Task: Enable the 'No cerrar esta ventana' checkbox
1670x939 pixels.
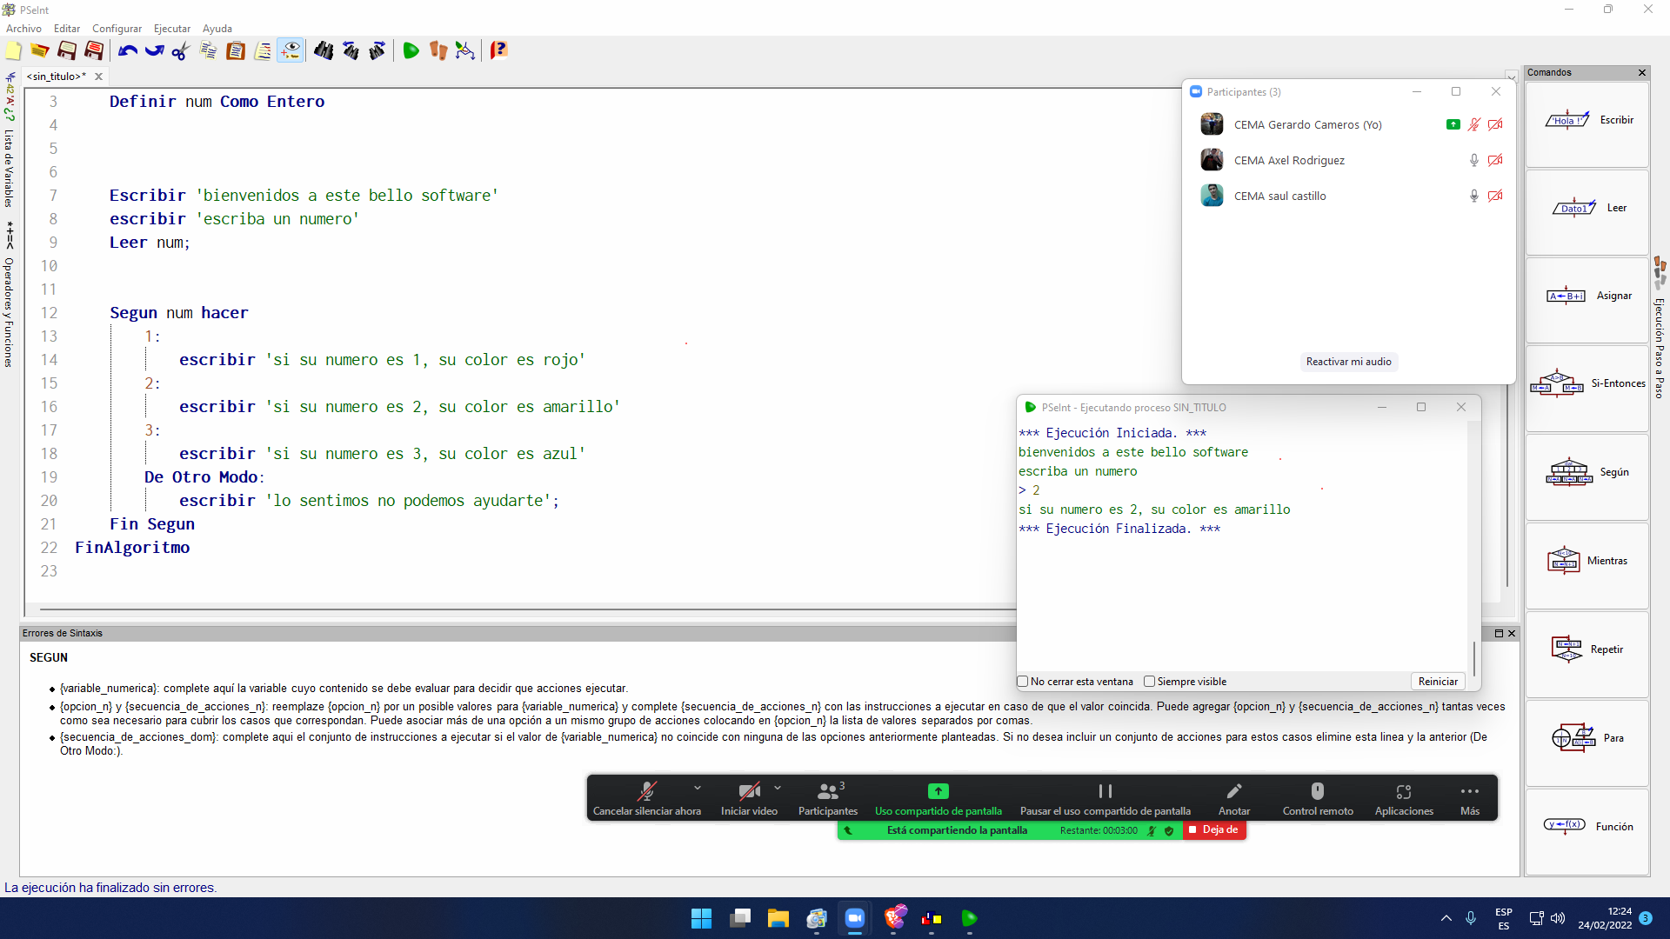Action: [1024, 682]
